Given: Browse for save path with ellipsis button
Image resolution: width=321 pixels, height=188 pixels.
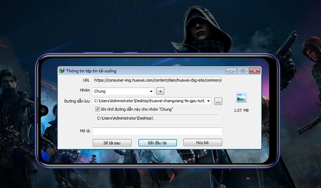Looking at the screenshot, I should coord(218,101).
